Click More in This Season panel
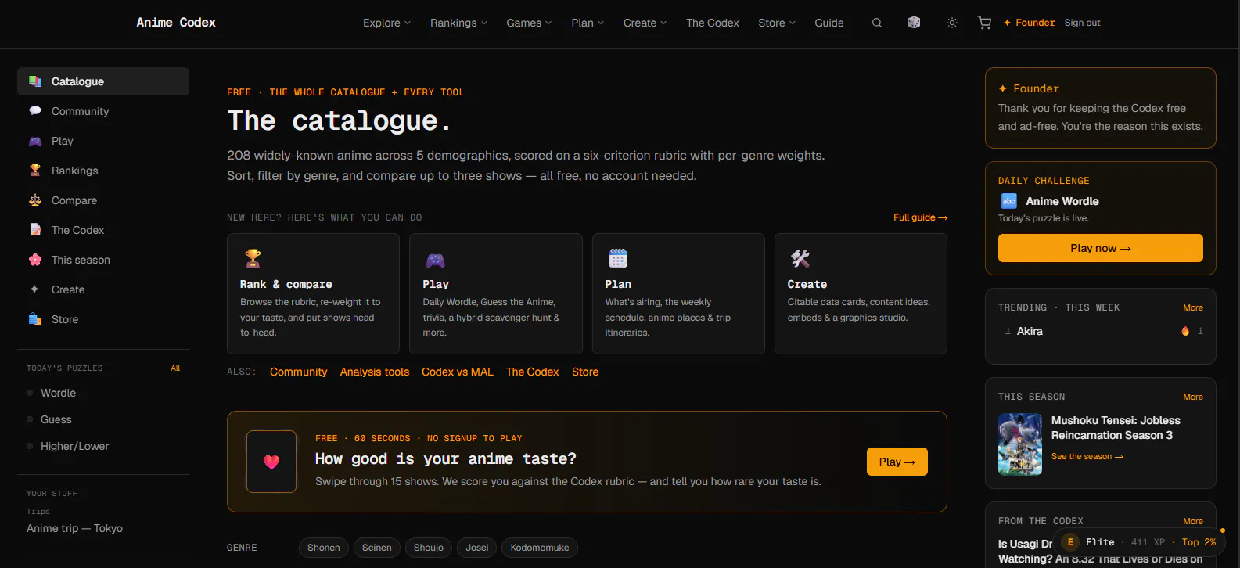This screenshot has height=568, width=1240. click(1193, 397)
